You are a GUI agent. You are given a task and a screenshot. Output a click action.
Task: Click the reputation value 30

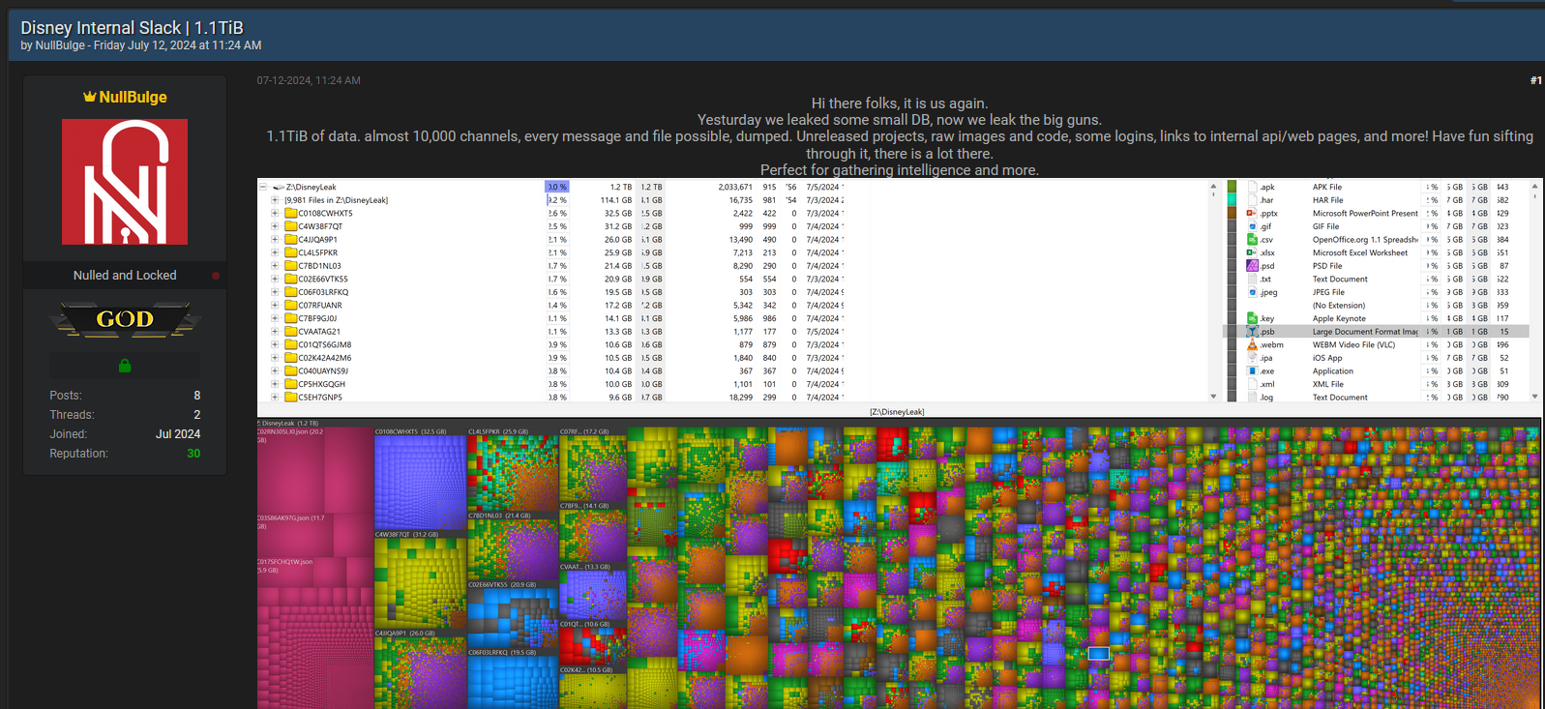point(193,454)
